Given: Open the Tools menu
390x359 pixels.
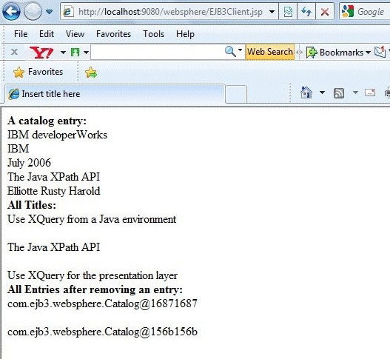Looking at the screenshot, I should (153, 34).
